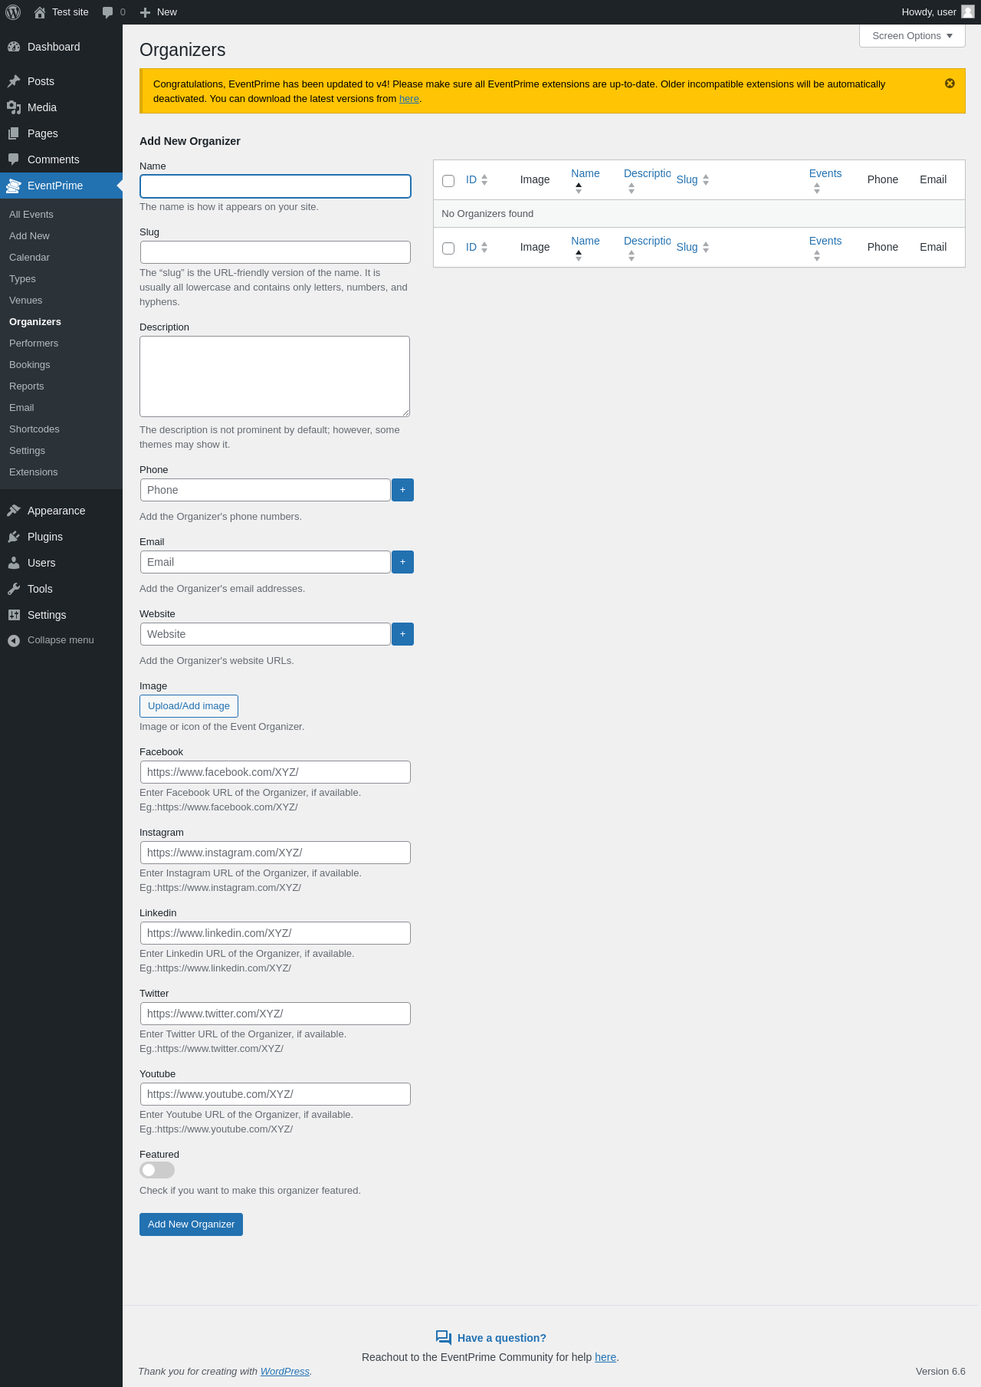Click the Upload/Add image button

pyautogui.click(x=189, y=706)
